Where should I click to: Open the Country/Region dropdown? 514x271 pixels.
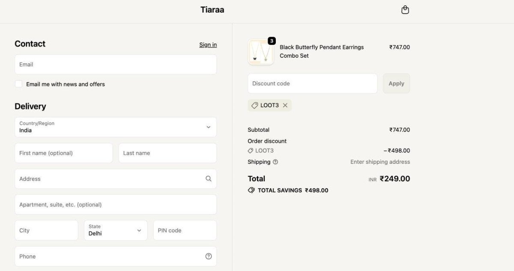coord(116,127)
